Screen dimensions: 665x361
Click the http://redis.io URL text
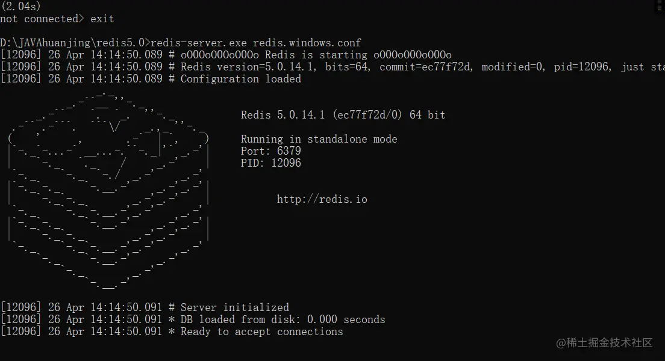point(322,199)
